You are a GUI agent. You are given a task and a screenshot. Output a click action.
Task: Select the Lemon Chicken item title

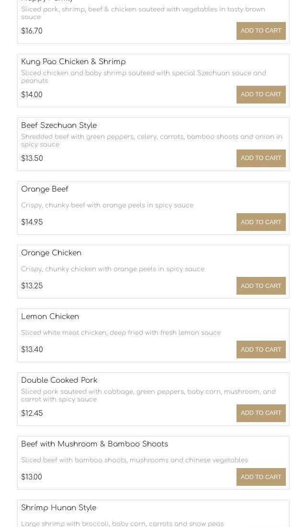50,317
